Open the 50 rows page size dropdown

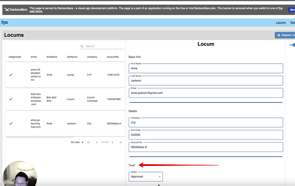coord(77,142)
